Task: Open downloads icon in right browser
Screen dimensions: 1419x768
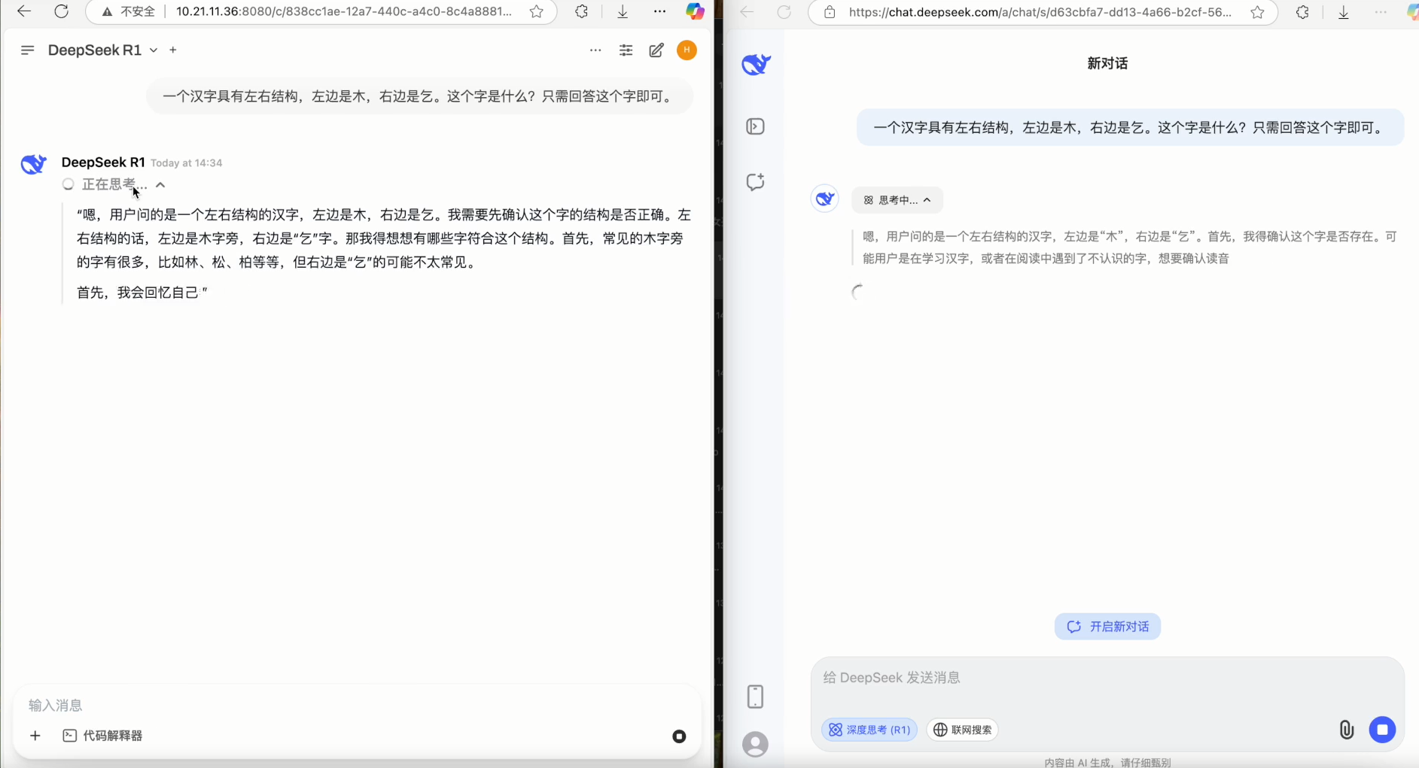Action: pyautogui.click(x=1344, y=12)
